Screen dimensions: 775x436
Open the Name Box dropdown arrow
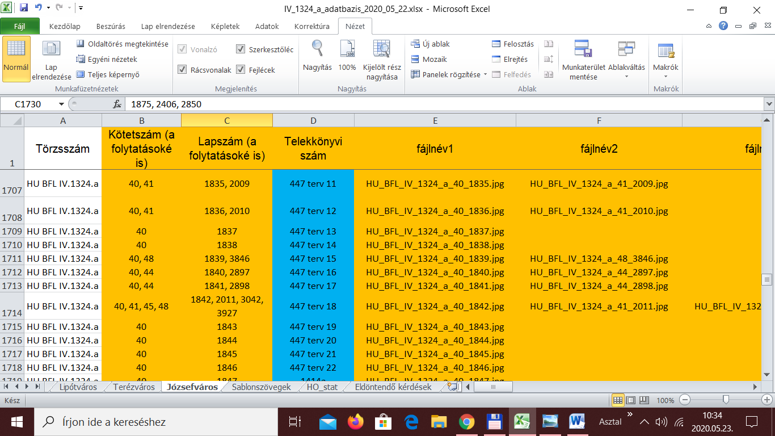[x=61, y=104]
